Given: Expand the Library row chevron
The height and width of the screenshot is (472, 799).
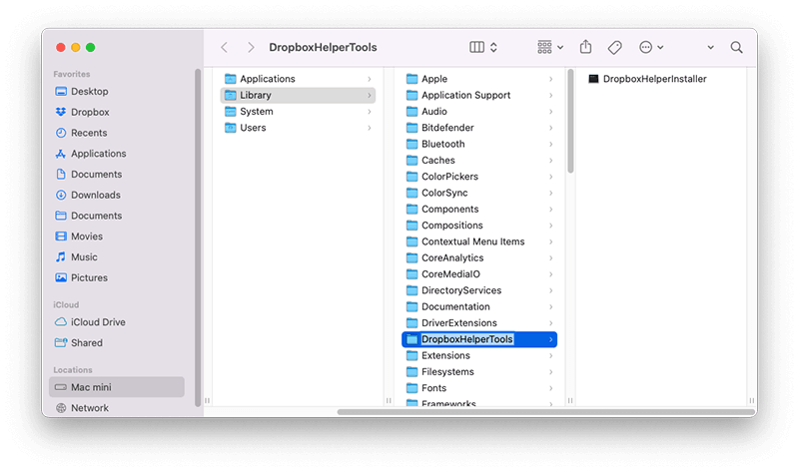Looking at the screenshot, I should tap(370, 95).
